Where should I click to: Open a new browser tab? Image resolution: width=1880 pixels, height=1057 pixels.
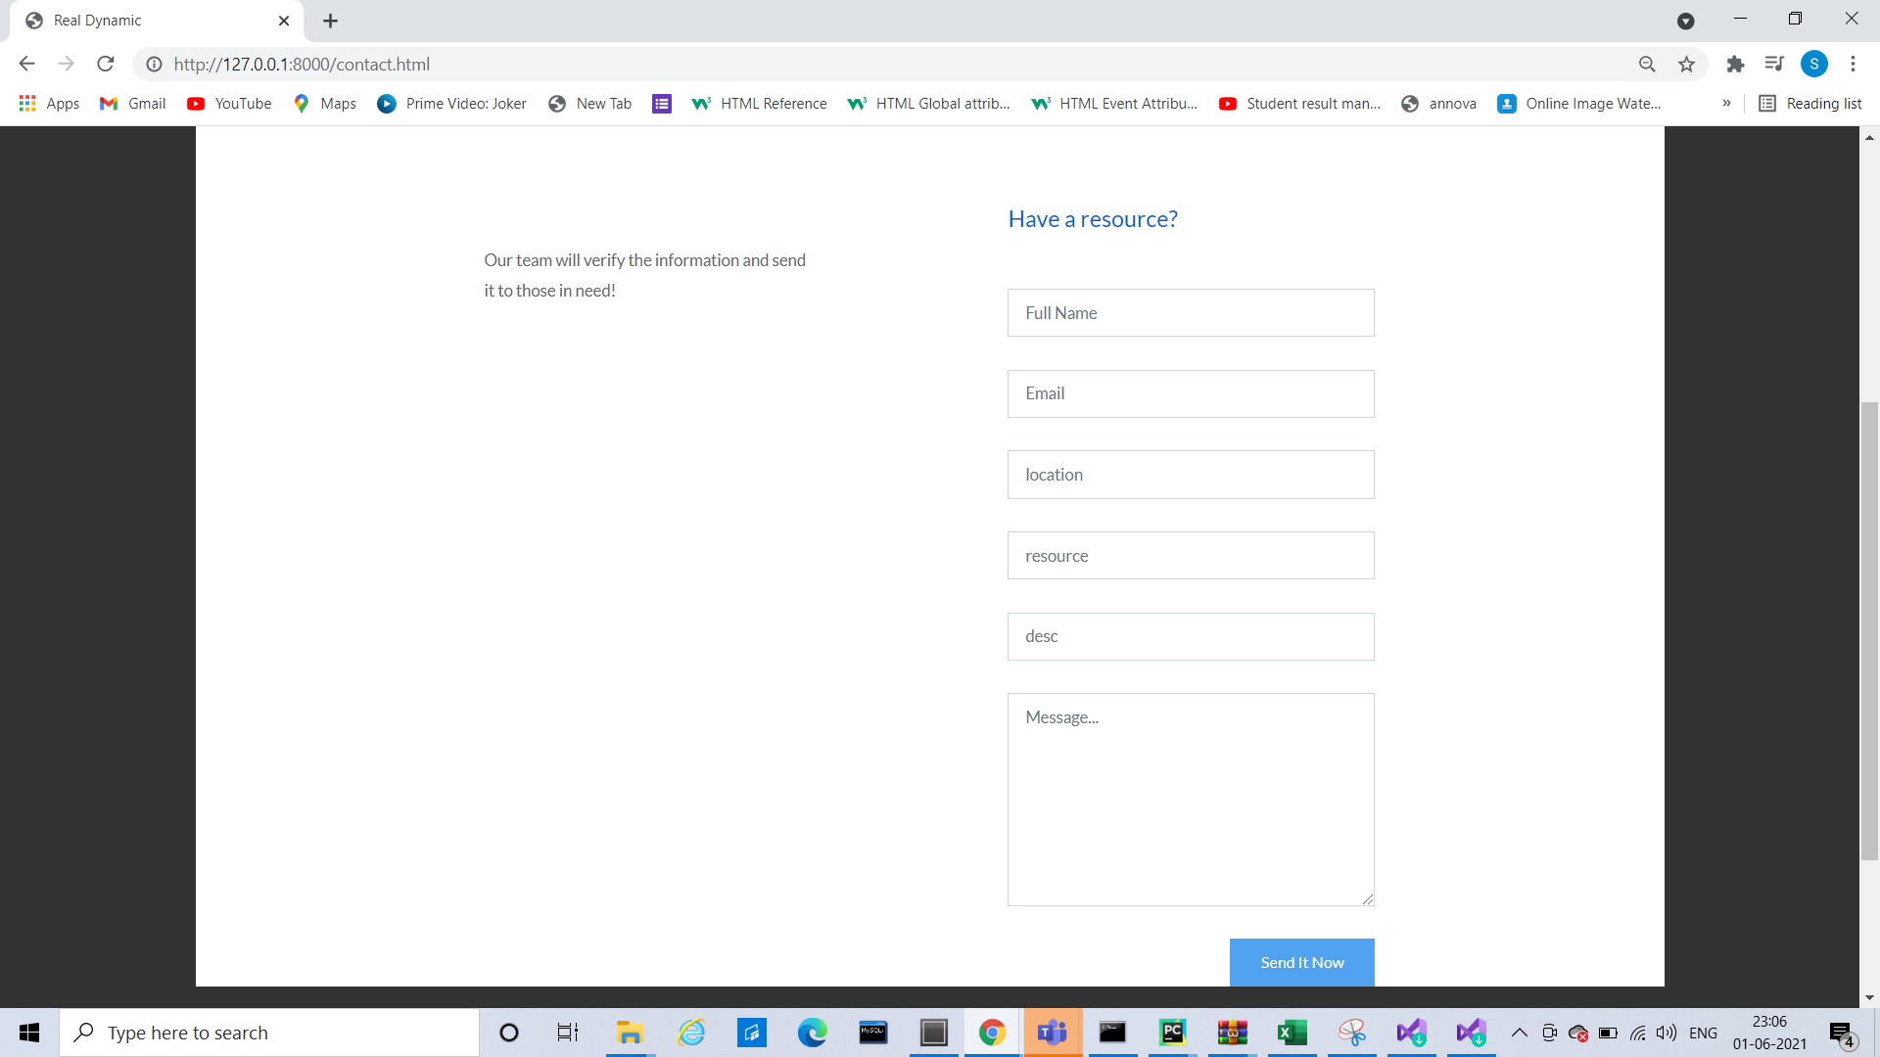(330, 21)
